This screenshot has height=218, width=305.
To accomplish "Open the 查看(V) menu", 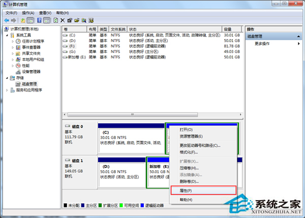I will point(45,13).
